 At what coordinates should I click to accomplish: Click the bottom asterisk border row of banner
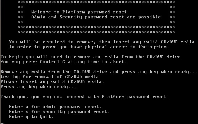pos(96,32)
